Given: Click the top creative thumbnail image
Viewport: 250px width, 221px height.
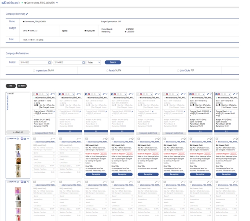Looking at the screenshot, I should pos(17,146).
